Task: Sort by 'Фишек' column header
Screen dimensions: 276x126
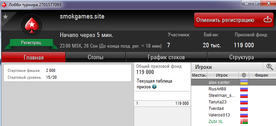Action: pos(263,75)
